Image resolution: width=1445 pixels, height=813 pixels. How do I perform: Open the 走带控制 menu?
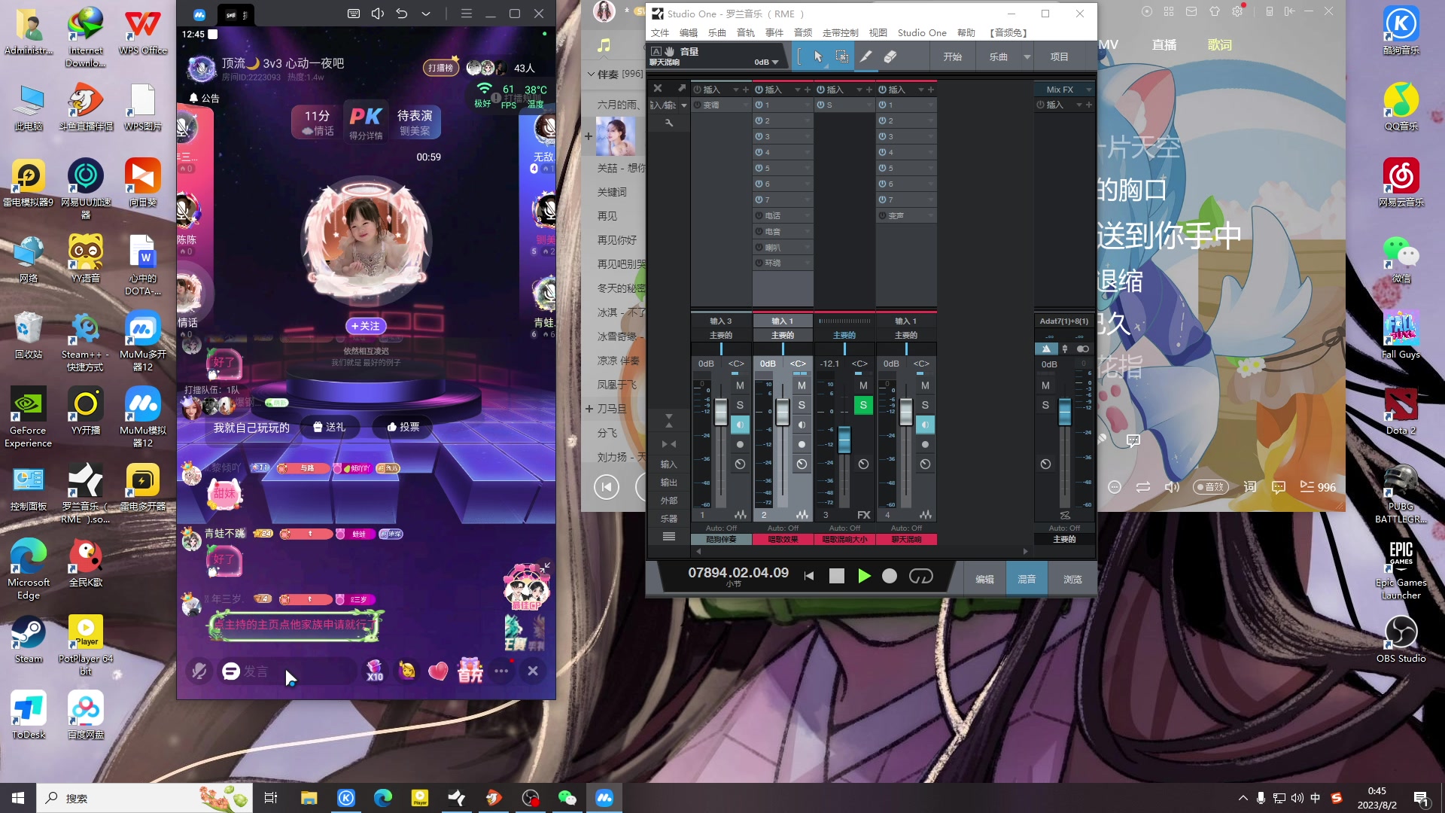click(840, 32)
